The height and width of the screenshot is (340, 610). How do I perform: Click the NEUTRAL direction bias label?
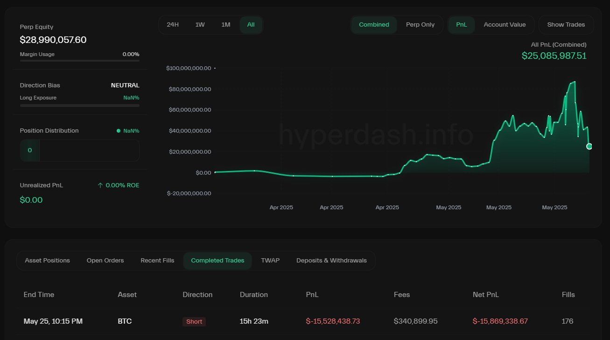tap(125, 85)
